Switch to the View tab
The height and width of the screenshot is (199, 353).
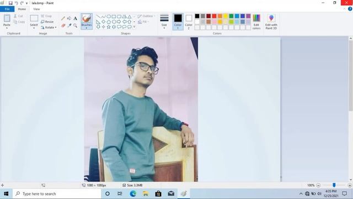tap(36, 9)
